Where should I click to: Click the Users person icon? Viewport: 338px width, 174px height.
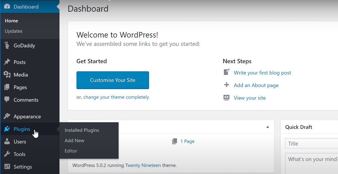(x=7, y=142)
